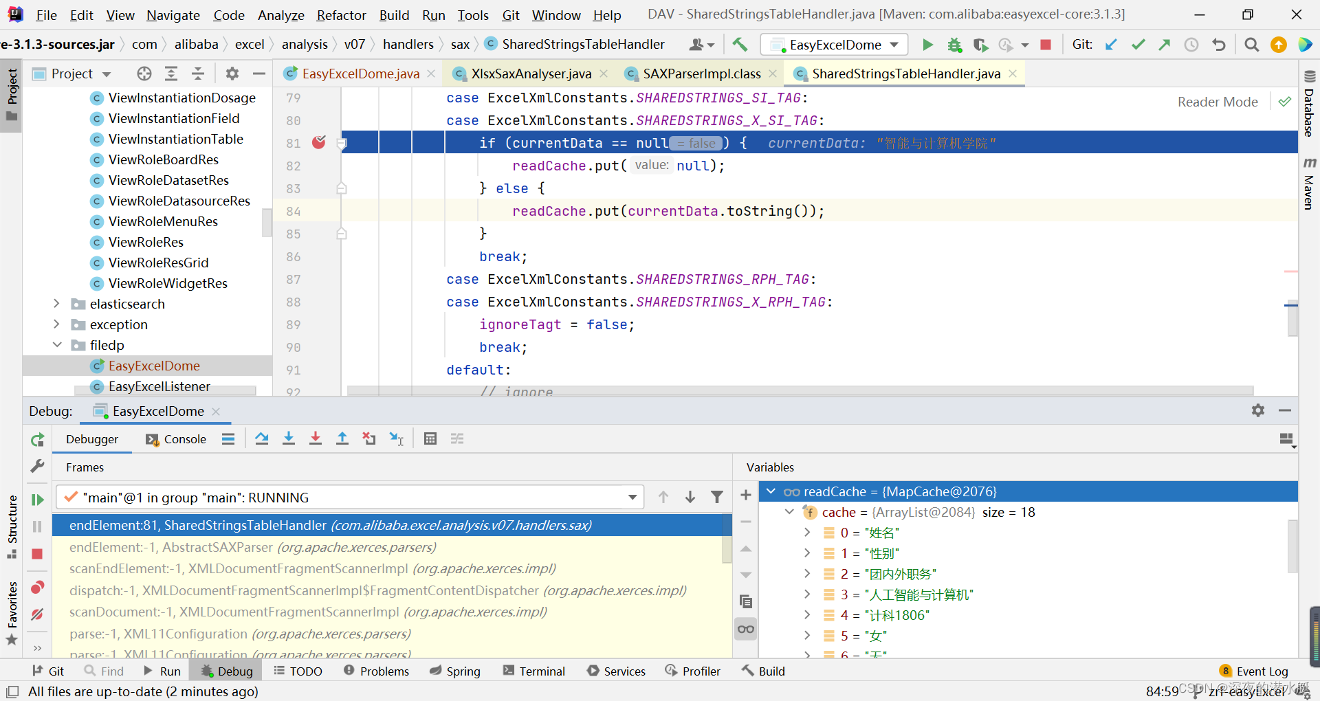Commit changes with Git checkmark icon
The image size is (1320, 701).
[1138, 45]
